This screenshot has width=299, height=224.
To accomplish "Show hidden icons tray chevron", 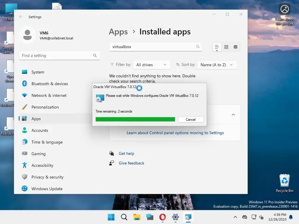I will 235,217.
